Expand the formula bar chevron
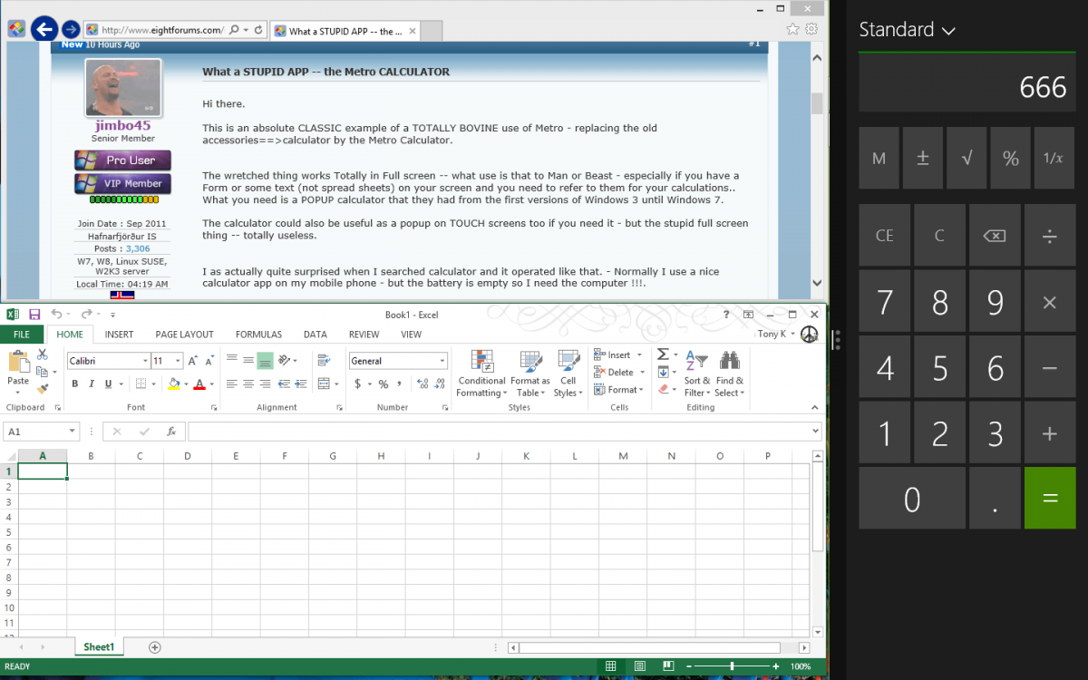The image size is (1088, 680). (x=816, y=432)
